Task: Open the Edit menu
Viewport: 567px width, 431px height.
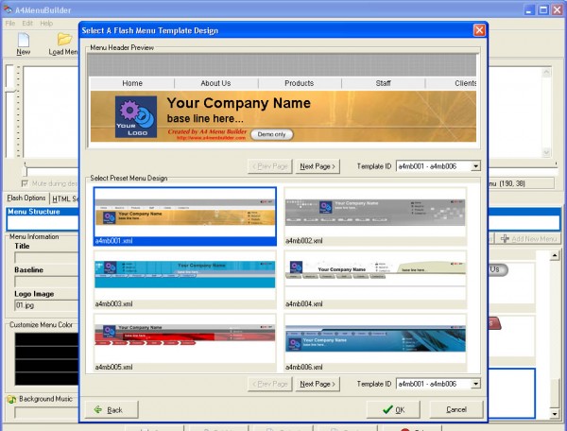Action: point(27,24)
